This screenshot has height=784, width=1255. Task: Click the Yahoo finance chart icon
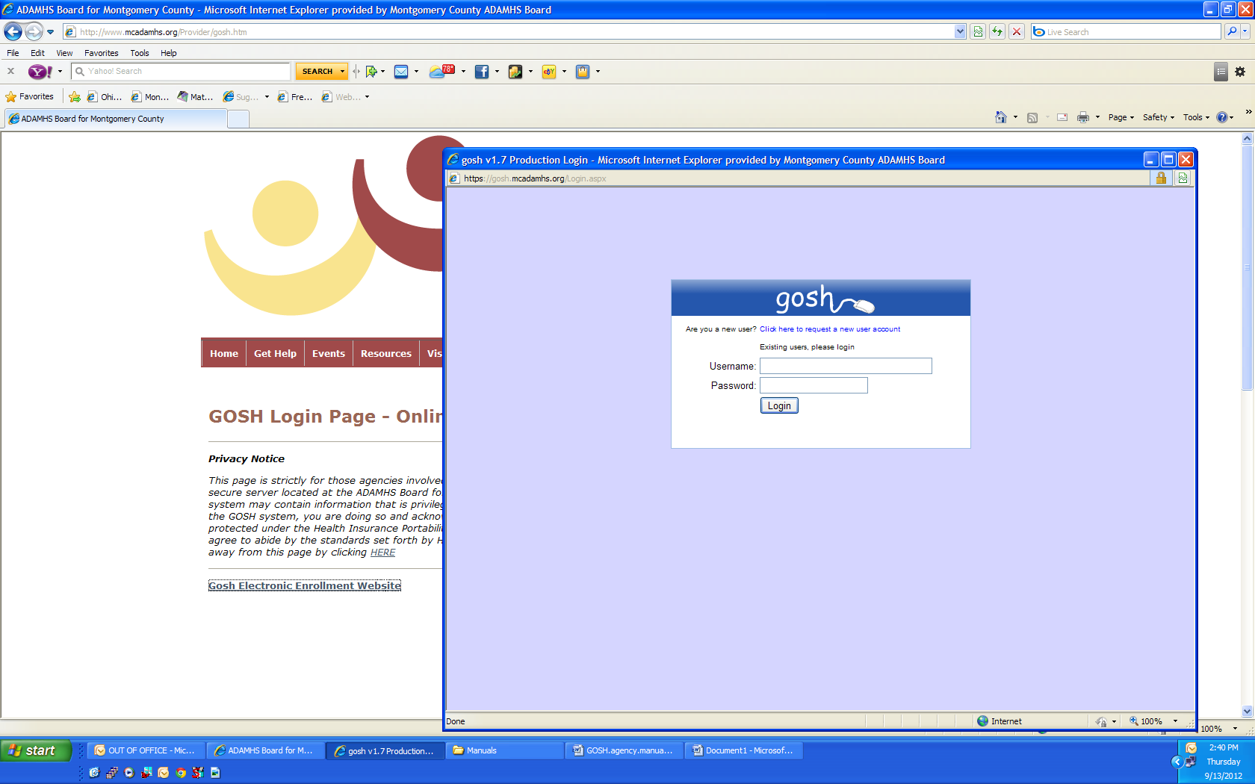tap(515, 72)
